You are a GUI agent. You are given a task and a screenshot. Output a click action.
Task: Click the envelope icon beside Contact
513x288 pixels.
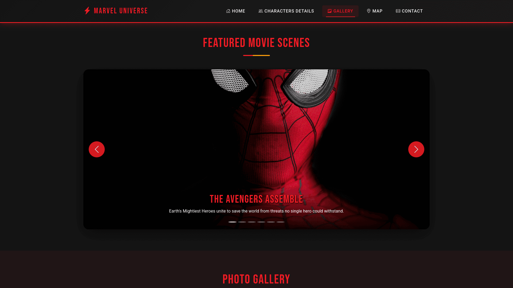pos(398,11)
